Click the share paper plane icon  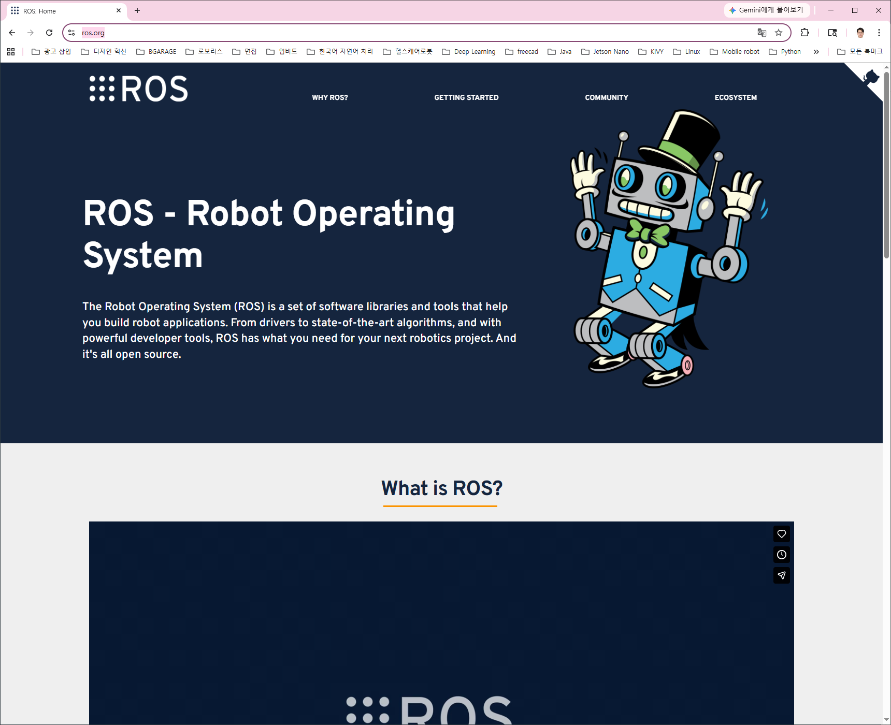[x=782, y=575]
